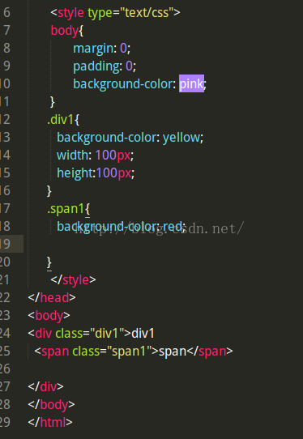Select the .div1 class selector
Screen dimensions: 303x439
(x=61, y=120)
